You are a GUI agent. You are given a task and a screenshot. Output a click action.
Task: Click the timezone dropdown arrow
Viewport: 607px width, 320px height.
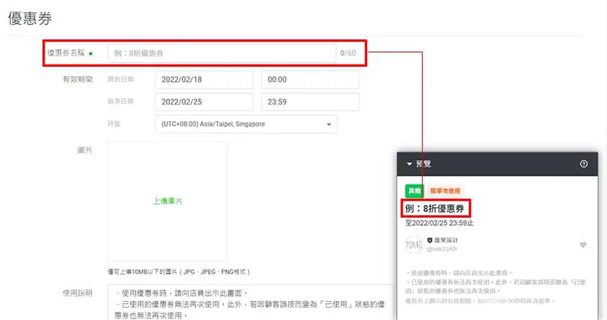click(329, 124)
